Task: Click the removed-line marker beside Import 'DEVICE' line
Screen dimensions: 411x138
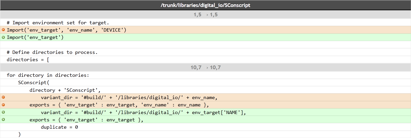Action: point(3,30)
